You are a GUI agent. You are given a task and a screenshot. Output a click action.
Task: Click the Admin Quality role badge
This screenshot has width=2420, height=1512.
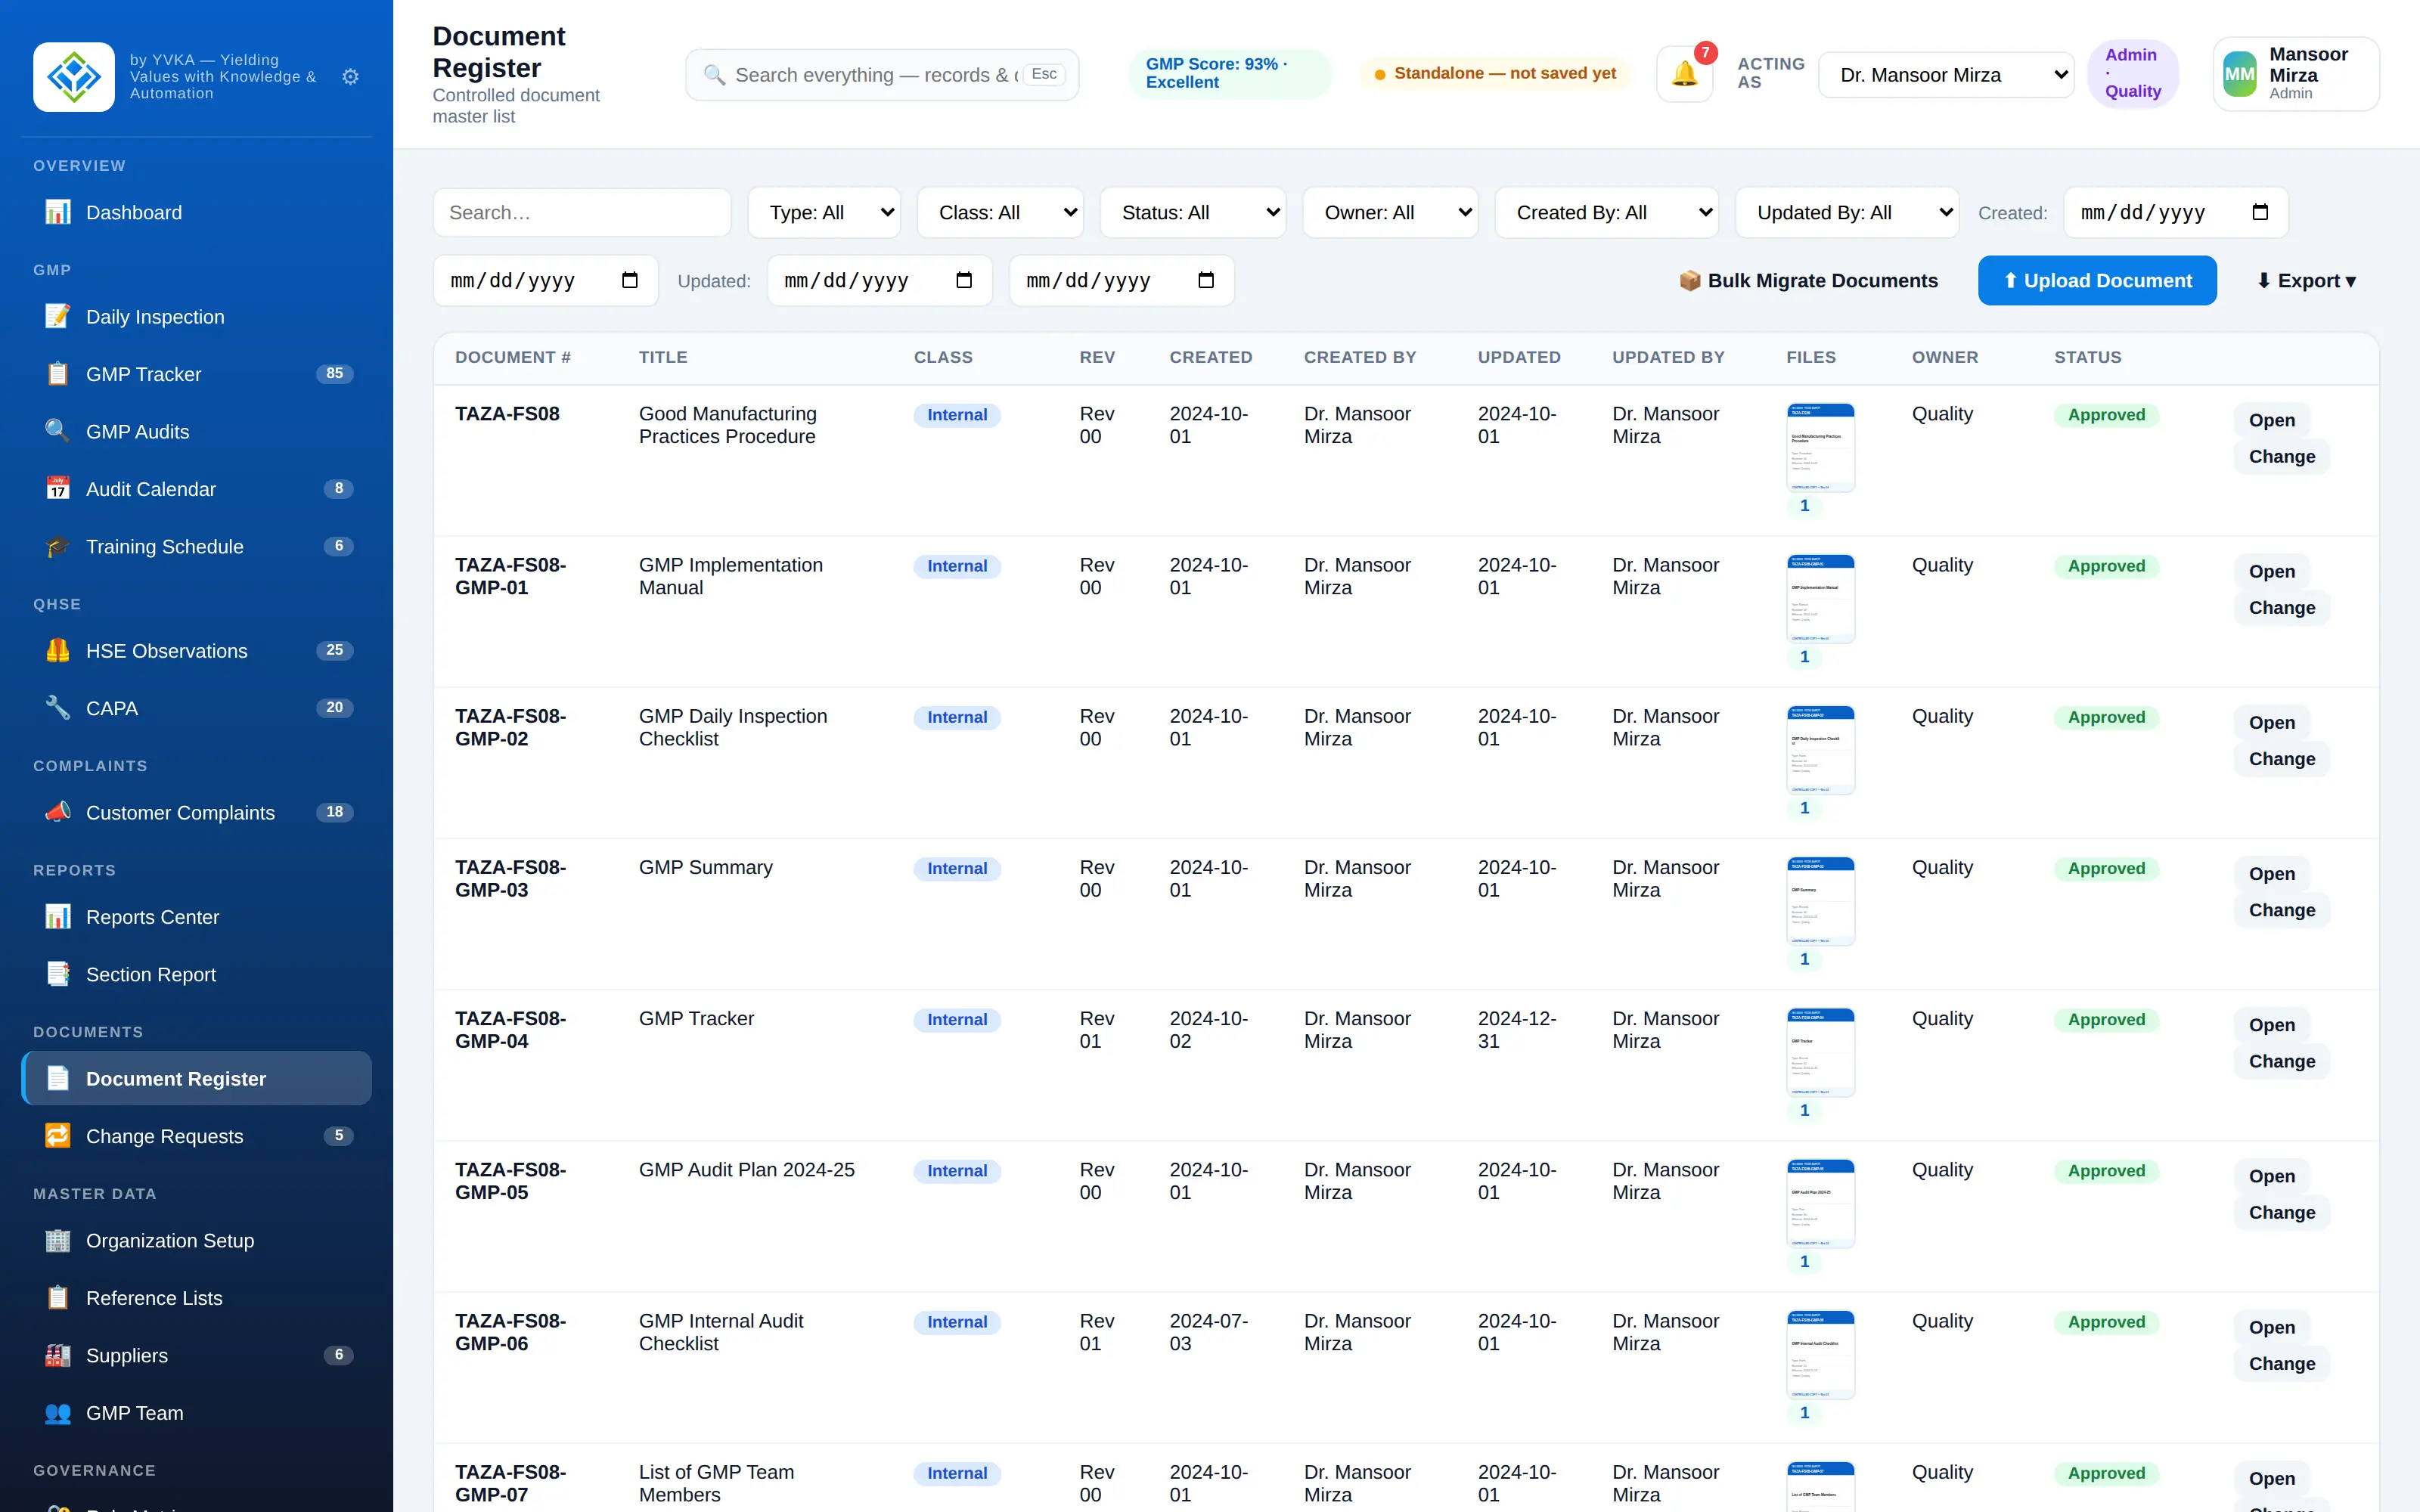[x=2132, y=73]
